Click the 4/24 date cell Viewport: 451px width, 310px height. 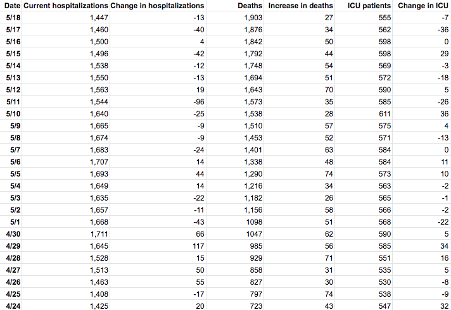[13, 306]
